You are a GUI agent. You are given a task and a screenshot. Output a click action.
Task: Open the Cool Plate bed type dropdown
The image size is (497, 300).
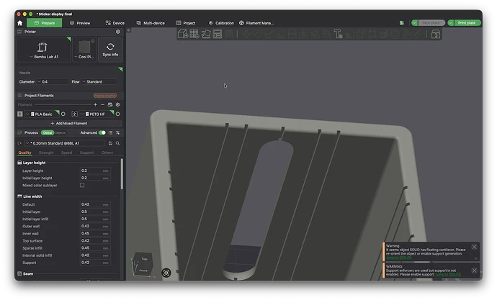(84, 50)
